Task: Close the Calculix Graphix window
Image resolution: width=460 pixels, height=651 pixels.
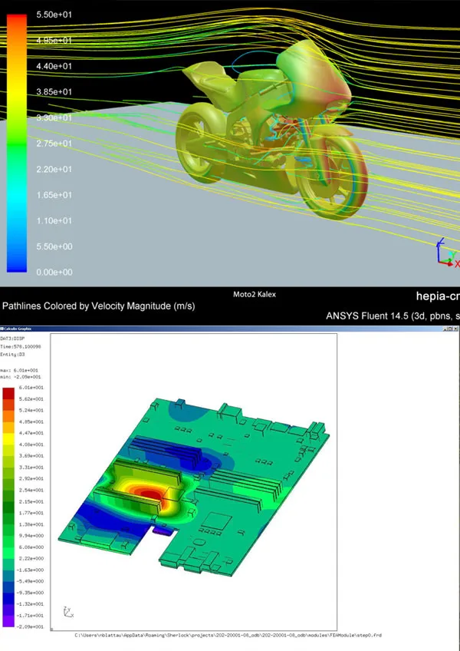Action: (456, 329)
